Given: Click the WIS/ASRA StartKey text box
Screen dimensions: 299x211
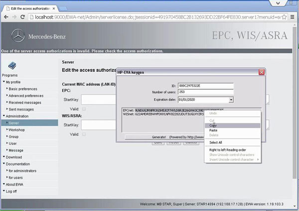Looking at the screenshot, I should click(99, 125).
